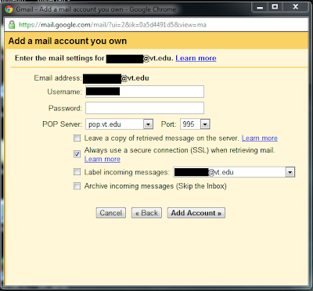This screenshot has width=313, height=291.
Task: Focus the Password input field
Action: [x=145, y=108]
